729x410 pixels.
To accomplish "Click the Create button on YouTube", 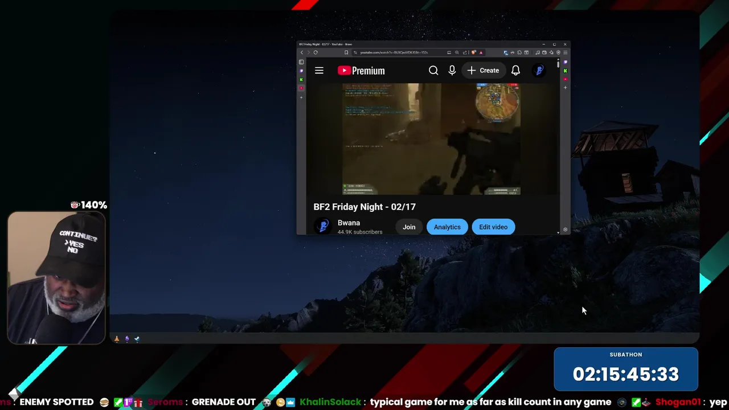I will point(484,71).
